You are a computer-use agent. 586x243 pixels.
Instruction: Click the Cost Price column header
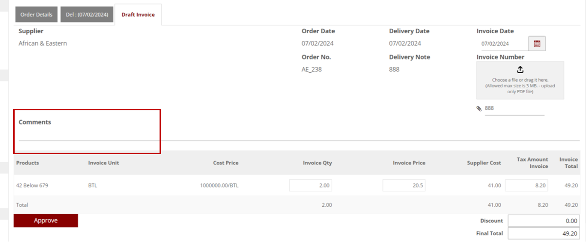click(x=225, y=163)
